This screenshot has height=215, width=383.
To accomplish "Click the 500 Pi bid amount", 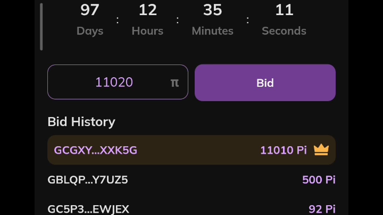I will [319, 180].
